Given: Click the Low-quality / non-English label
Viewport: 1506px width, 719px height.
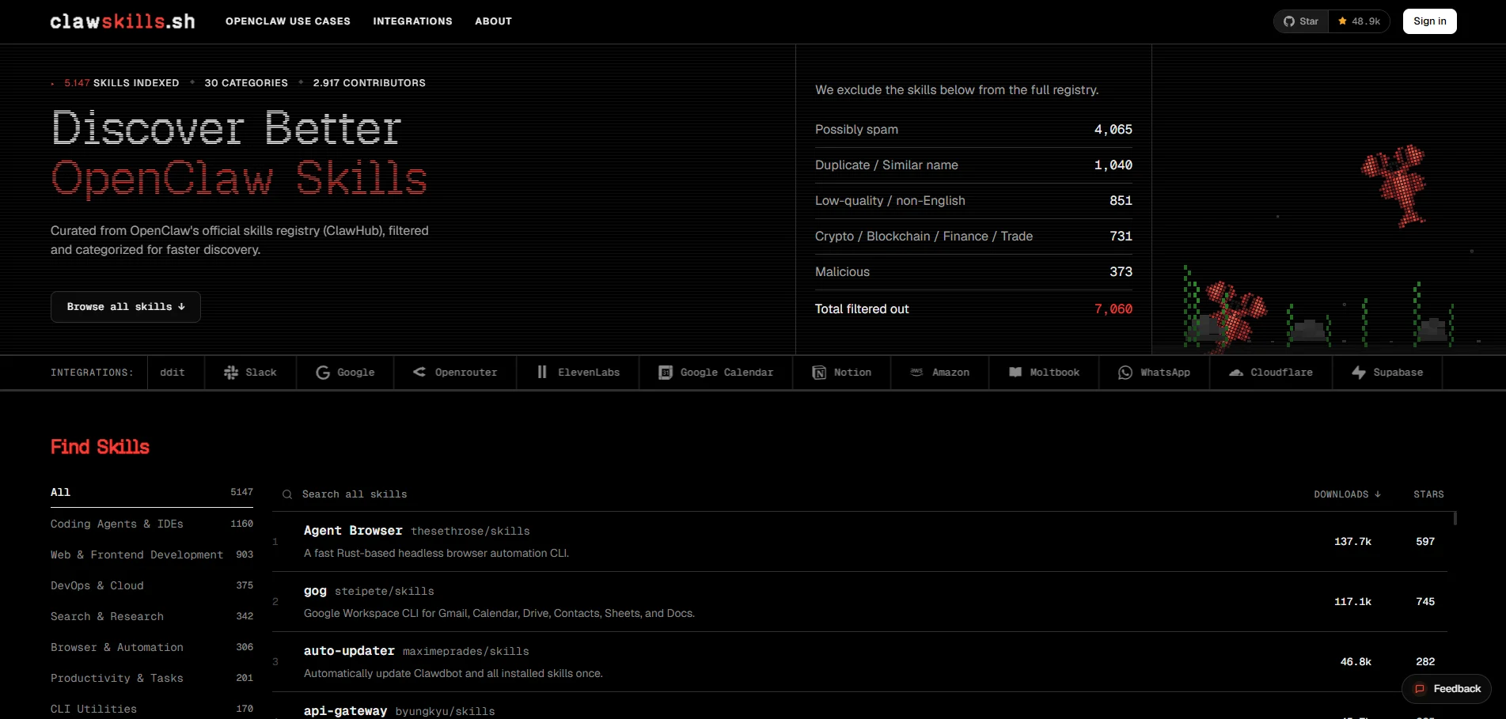Looking at the screenshot, I should [890, 201].
